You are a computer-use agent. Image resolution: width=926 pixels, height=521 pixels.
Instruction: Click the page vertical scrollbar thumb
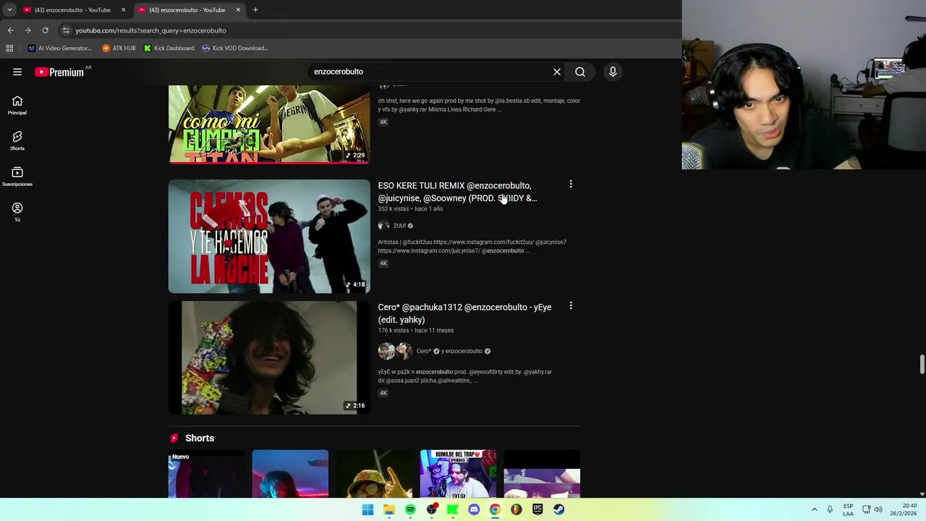pyautogui.click(x=922, y=365)
